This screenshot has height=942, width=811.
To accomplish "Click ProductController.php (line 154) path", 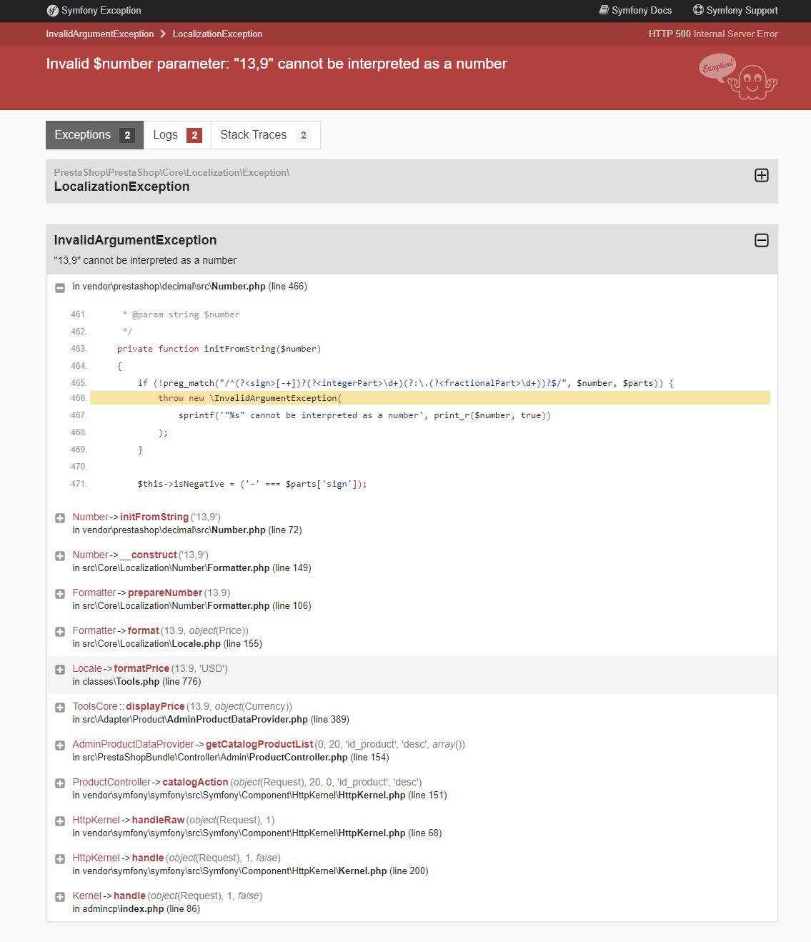I will click(x=231, y=758).
